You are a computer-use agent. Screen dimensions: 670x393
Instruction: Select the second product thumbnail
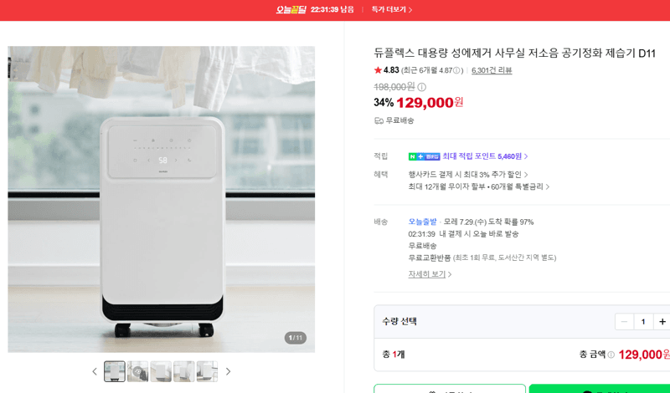tap(137, 371)
